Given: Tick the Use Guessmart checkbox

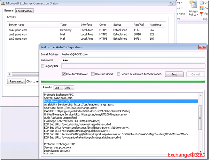Looking at the screenshot, I should [93, 74].
